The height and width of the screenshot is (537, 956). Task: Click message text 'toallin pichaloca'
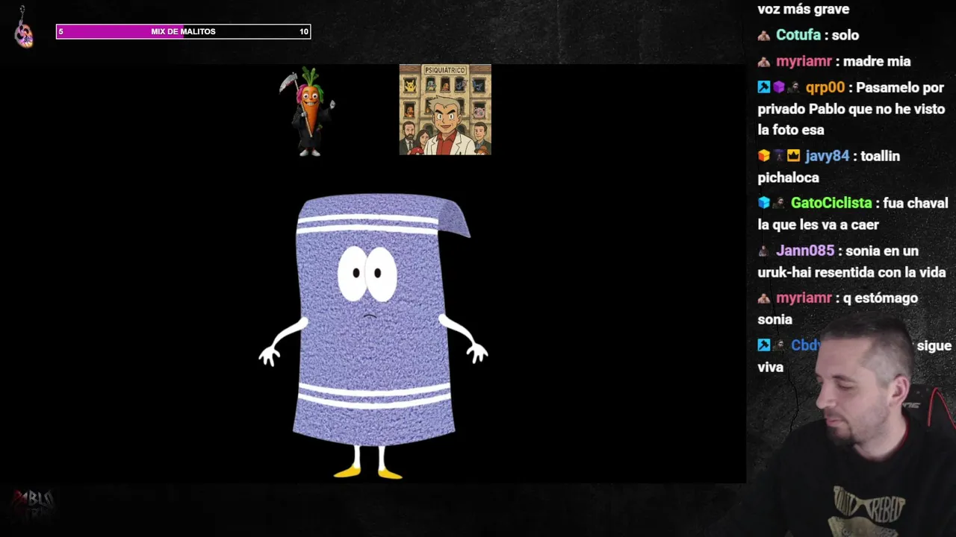pos(829,167)
